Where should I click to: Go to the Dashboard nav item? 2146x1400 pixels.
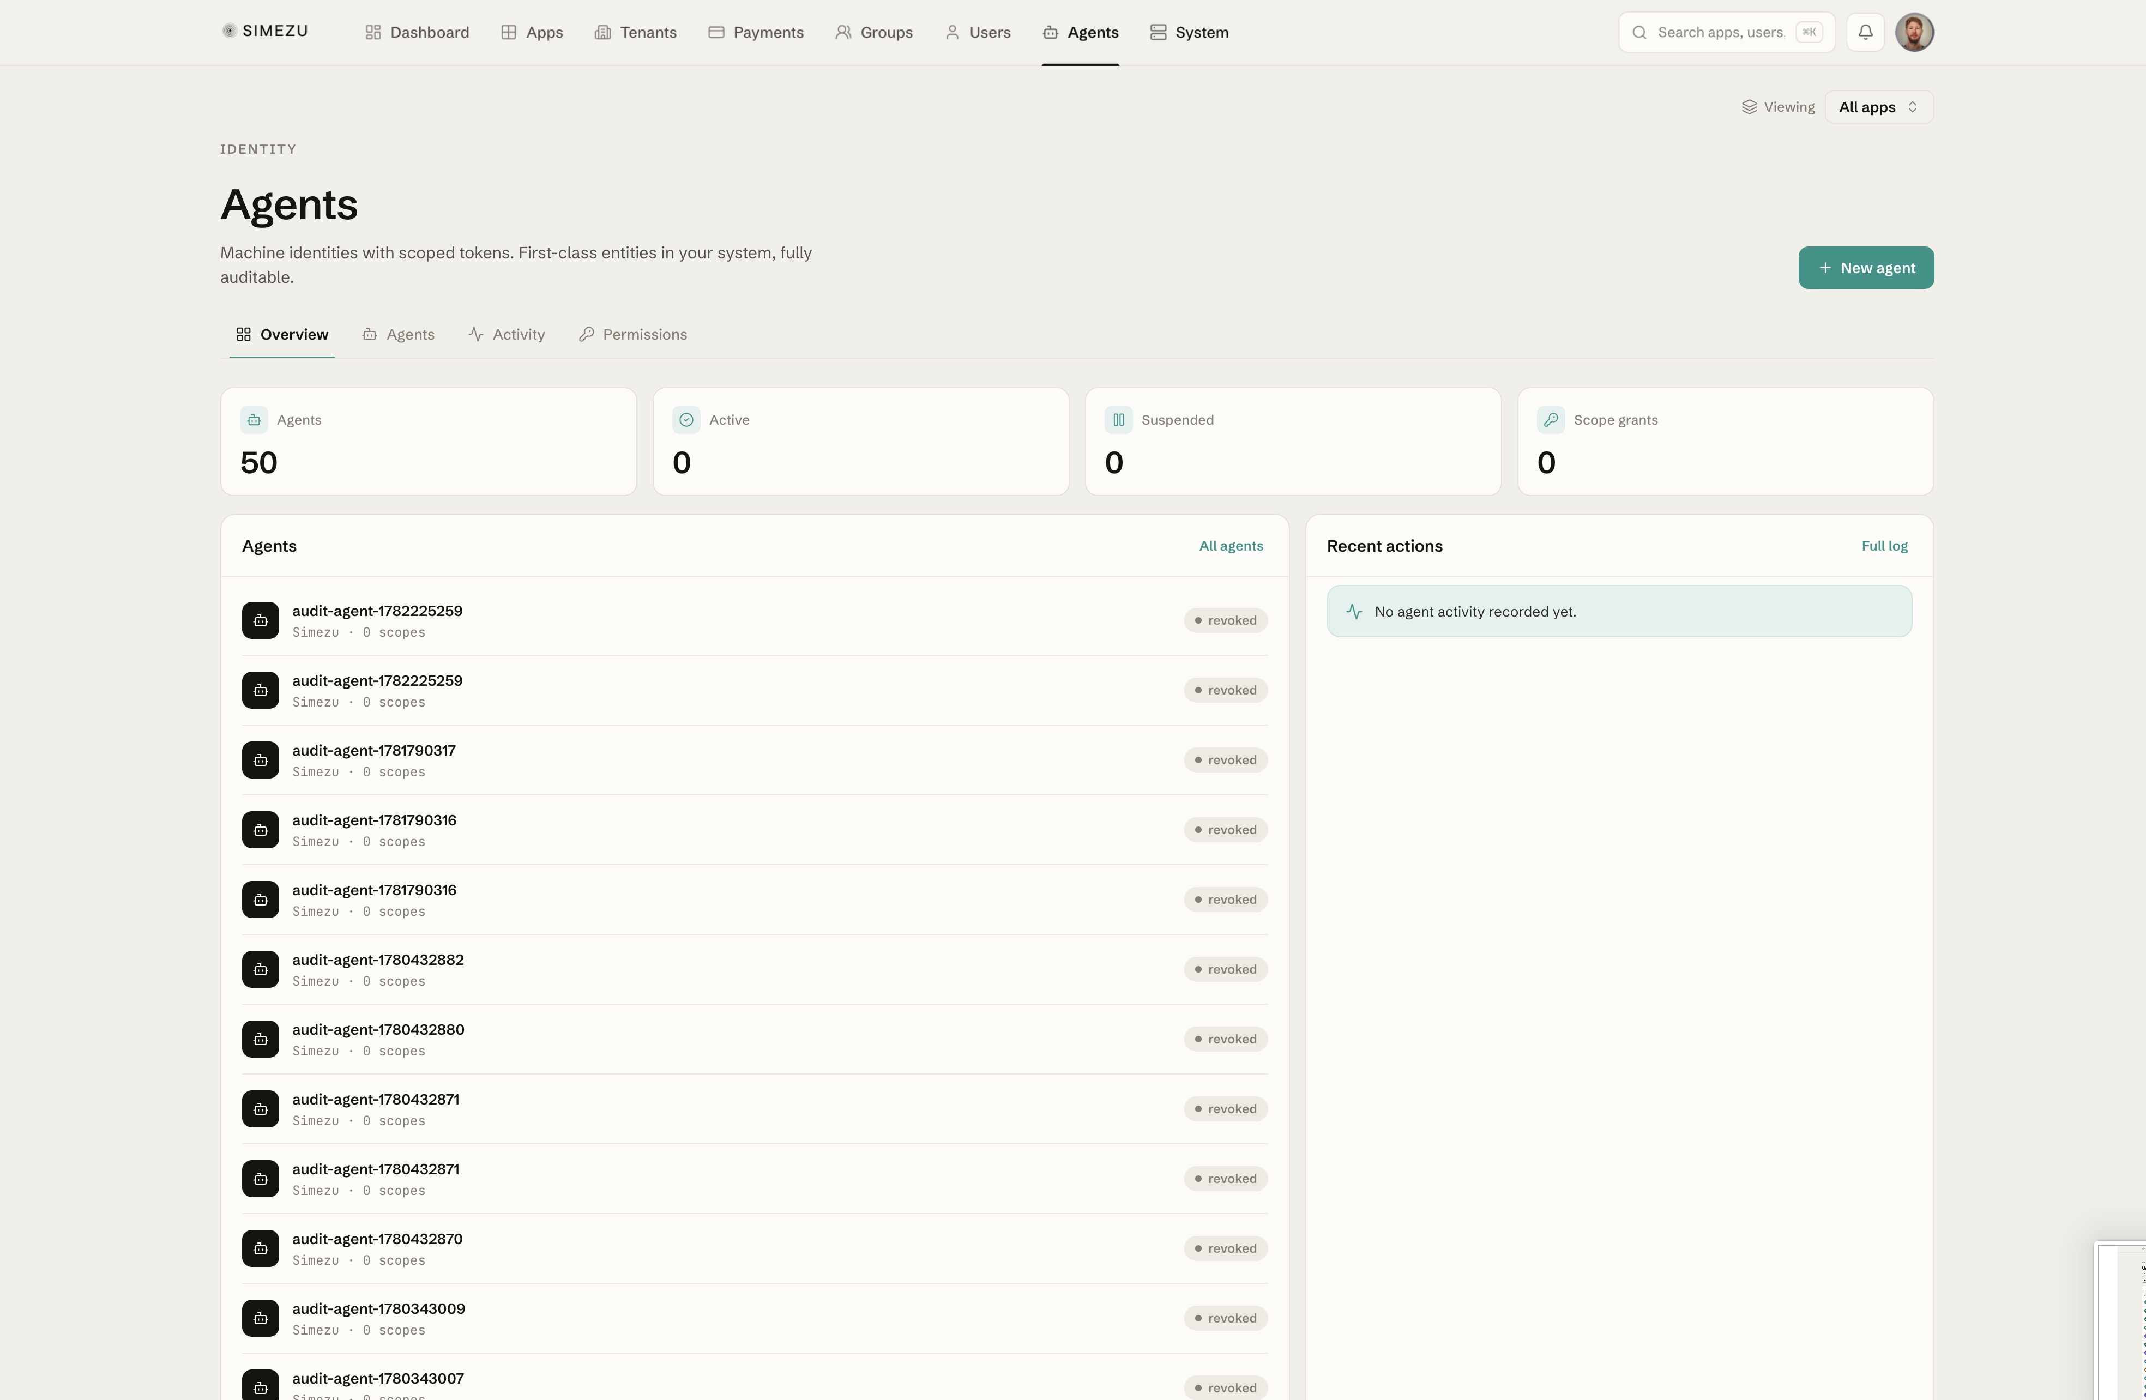pyautogui.click(x=417, y=33)
